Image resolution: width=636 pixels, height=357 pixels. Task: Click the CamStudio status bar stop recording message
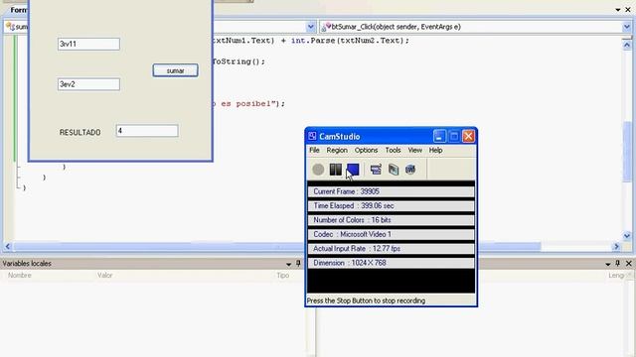367,300
